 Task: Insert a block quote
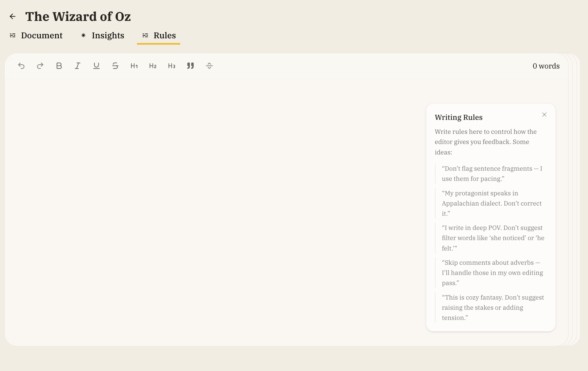(190, 66)
